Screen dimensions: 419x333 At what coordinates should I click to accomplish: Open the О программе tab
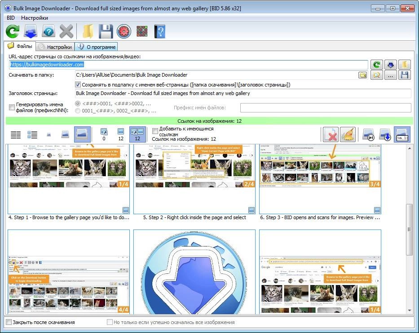pos(96,47)
